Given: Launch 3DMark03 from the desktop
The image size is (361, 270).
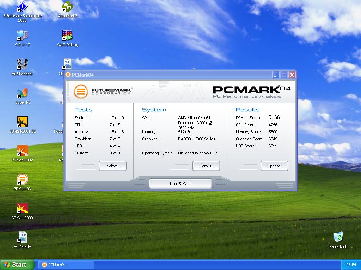Looking at the screenshot, I should point(23,180).
